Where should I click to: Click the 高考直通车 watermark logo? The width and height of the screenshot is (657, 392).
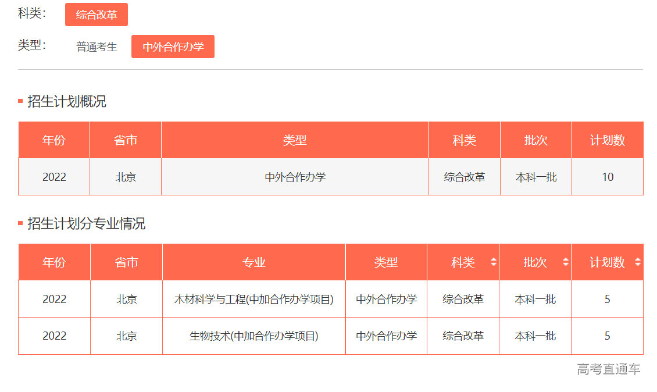point(609,369)
